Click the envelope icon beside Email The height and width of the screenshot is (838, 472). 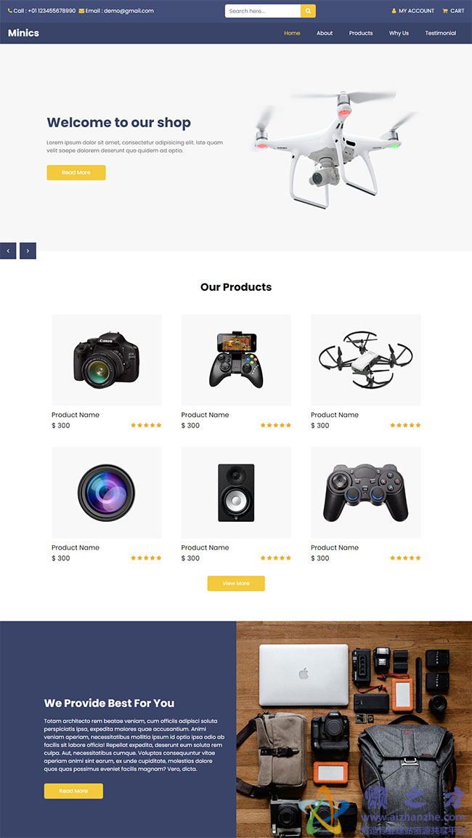click(x=81, y=11)
